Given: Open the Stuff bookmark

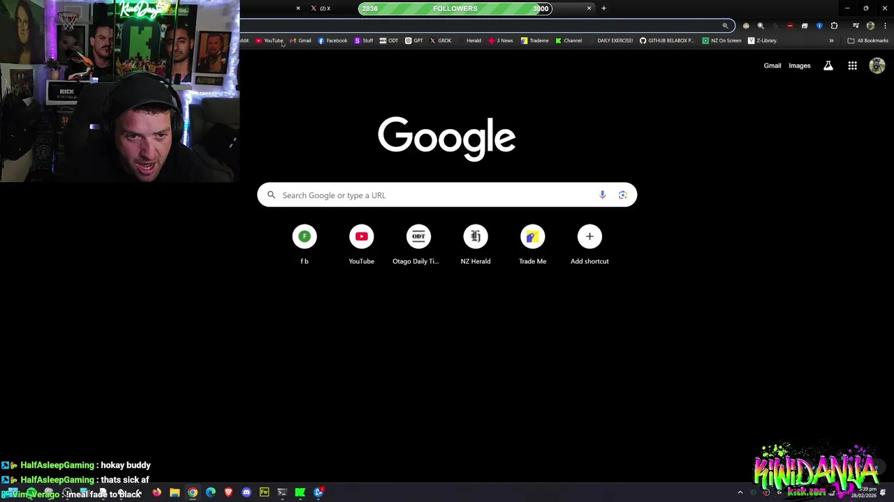Looking at the screenshot, I should (x=364, y=40).
